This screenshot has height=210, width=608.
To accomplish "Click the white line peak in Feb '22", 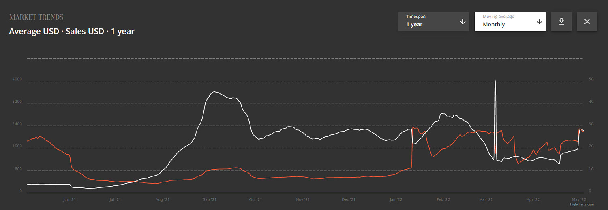I will [x=443, y=114].
